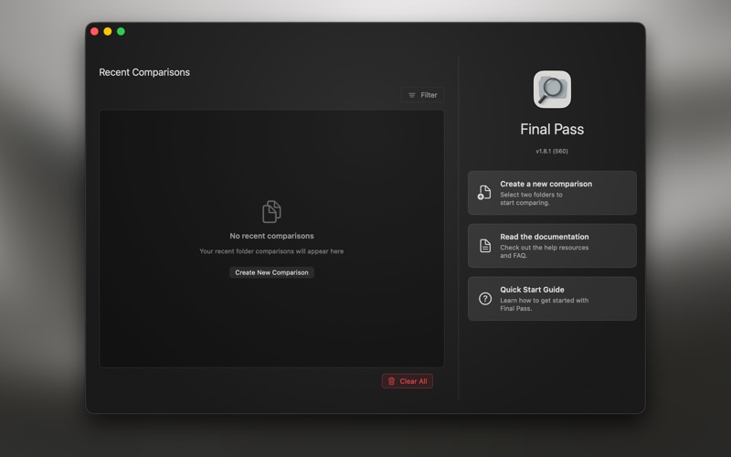Click the Filter button above the comparisons list
The height and width of the screenshot is (457, 731).
pyautogui.click(x=422, y=95)
